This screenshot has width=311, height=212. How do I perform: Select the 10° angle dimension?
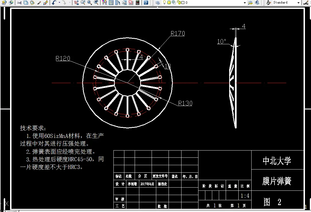point(221,41)
